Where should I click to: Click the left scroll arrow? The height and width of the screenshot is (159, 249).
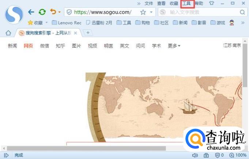click(4, 148)
